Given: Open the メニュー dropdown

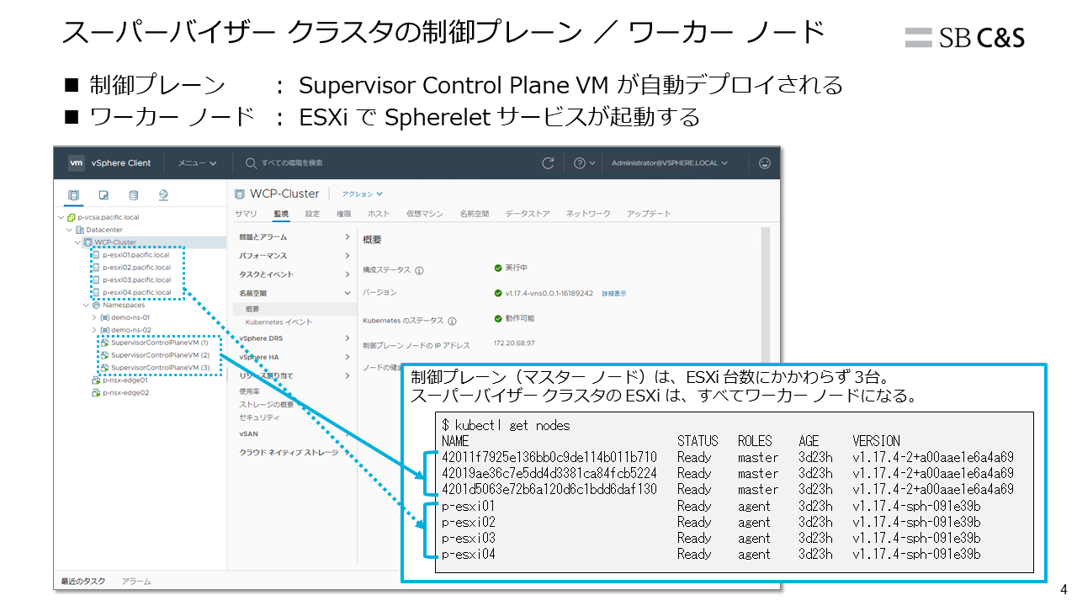Looking at the screenshot, I should (197, 163).
